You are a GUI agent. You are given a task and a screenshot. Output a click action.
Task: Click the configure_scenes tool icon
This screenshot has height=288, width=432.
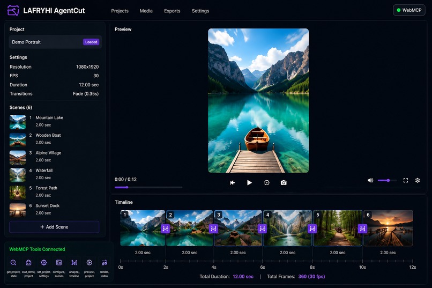pos(58,262)
